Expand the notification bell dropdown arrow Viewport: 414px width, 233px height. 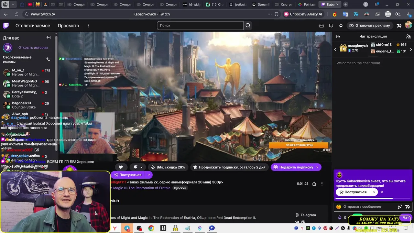click(142, 167)
